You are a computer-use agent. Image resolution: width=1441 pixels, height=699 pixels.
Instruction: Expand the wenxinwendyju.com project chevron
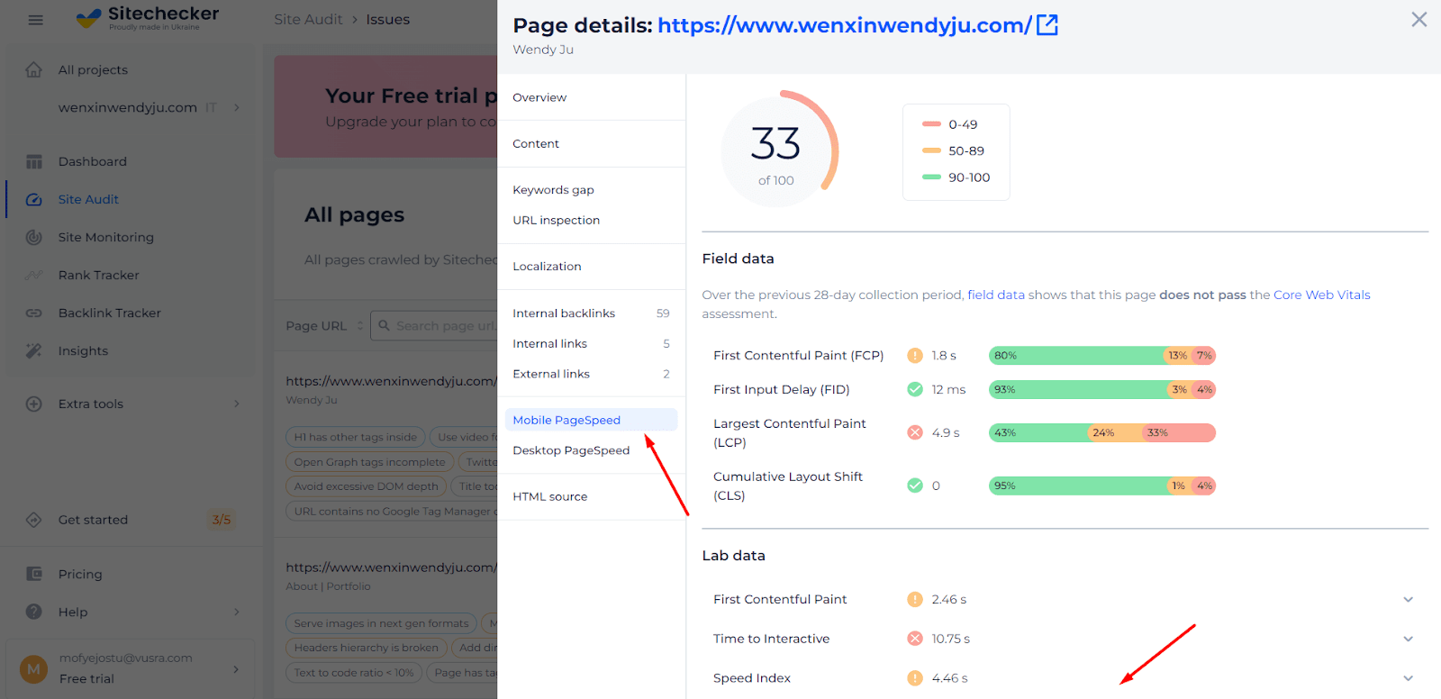click(x=237, y=107)
